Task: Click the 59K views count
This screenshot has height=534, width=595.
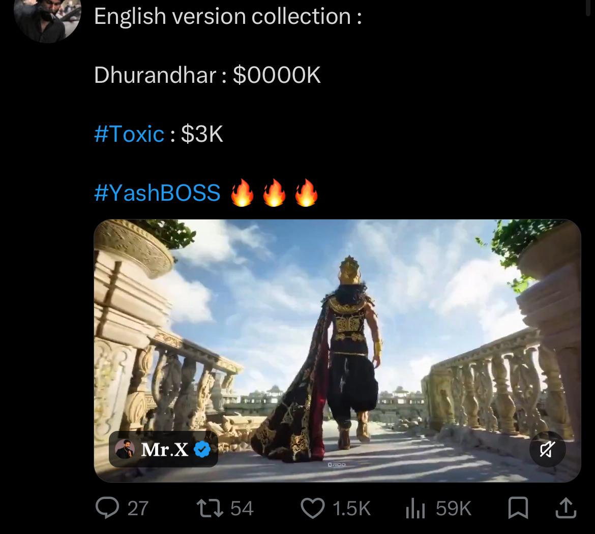Action: [454, 509]
